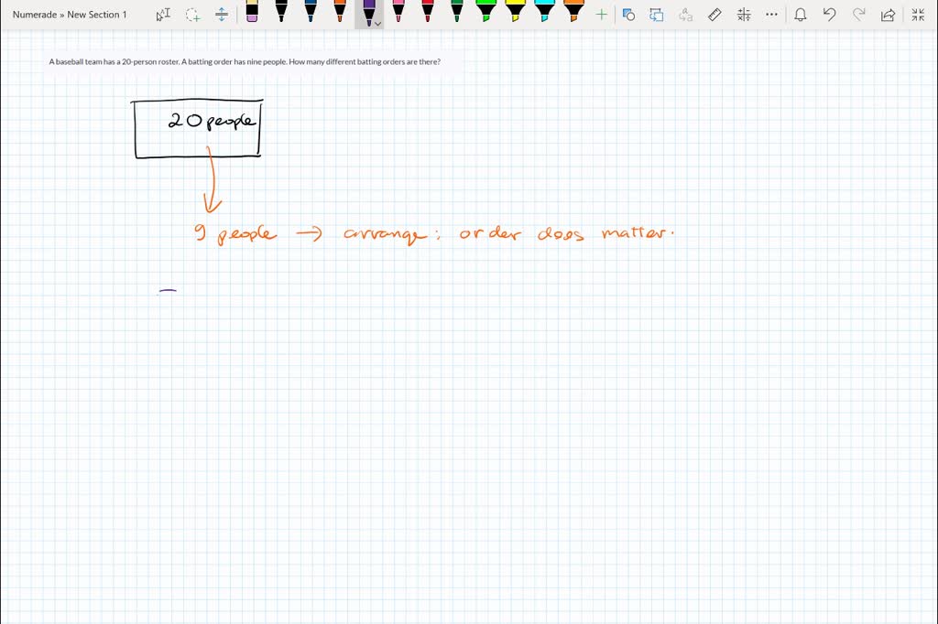Screen dimensions: 938x624
Task: Activate the Lasso Select tool
Action: tap(192, 15)
